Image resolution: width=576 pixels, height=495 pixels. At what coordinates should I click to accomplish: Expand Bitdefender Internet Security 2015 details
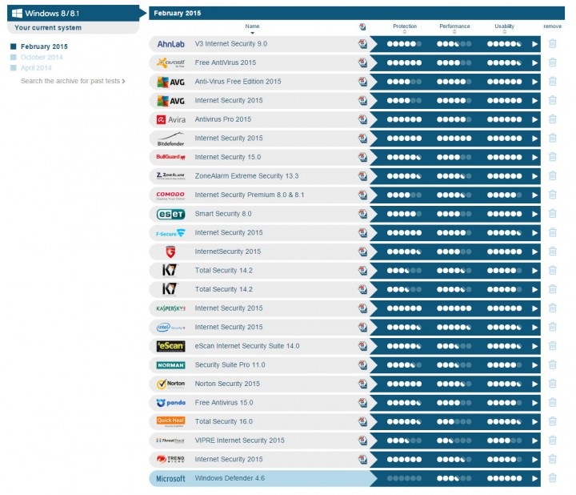click(535, 139)
